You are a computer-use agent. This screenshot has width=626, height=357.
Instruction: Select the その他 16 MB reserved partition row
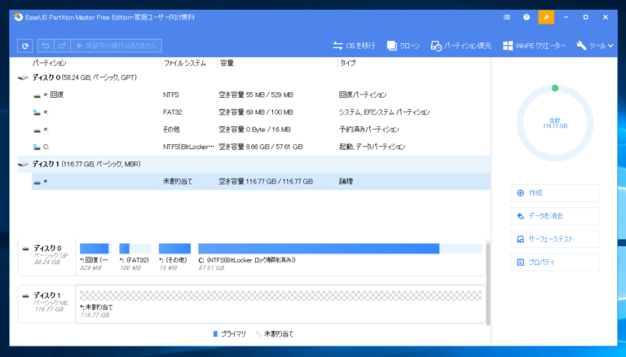click(261, 130)
